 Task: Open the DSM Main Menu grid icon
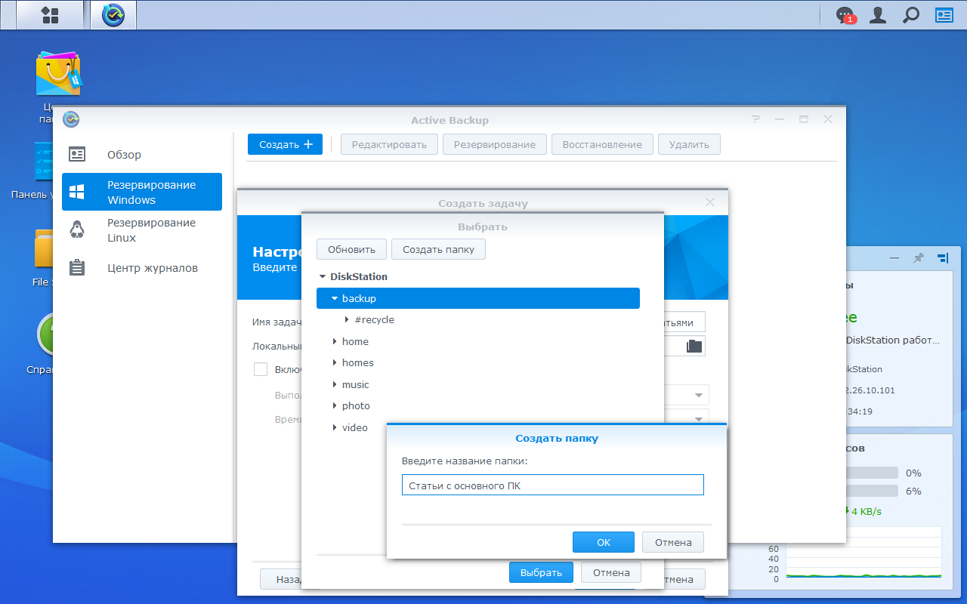50,15
